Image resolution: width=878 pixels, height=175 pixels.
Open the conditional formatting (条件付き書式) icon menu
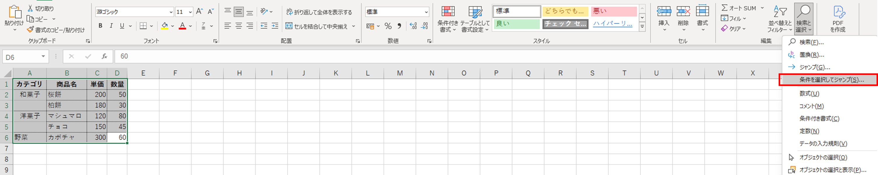[448, 19]
